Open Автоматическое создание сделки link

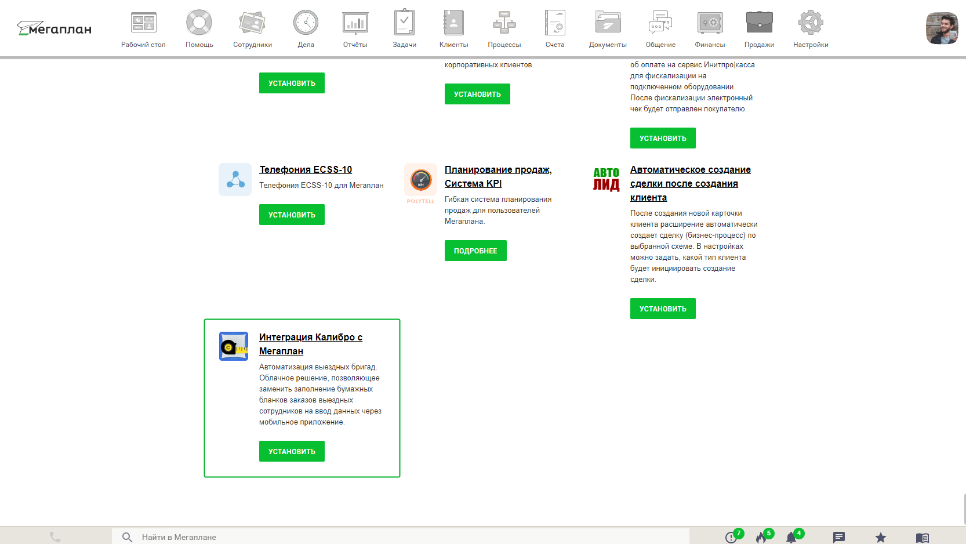tap(691, 183)
